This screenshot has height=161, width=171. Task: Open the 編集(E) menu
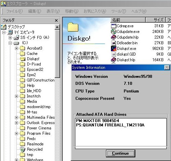click(x=35, y=11)
